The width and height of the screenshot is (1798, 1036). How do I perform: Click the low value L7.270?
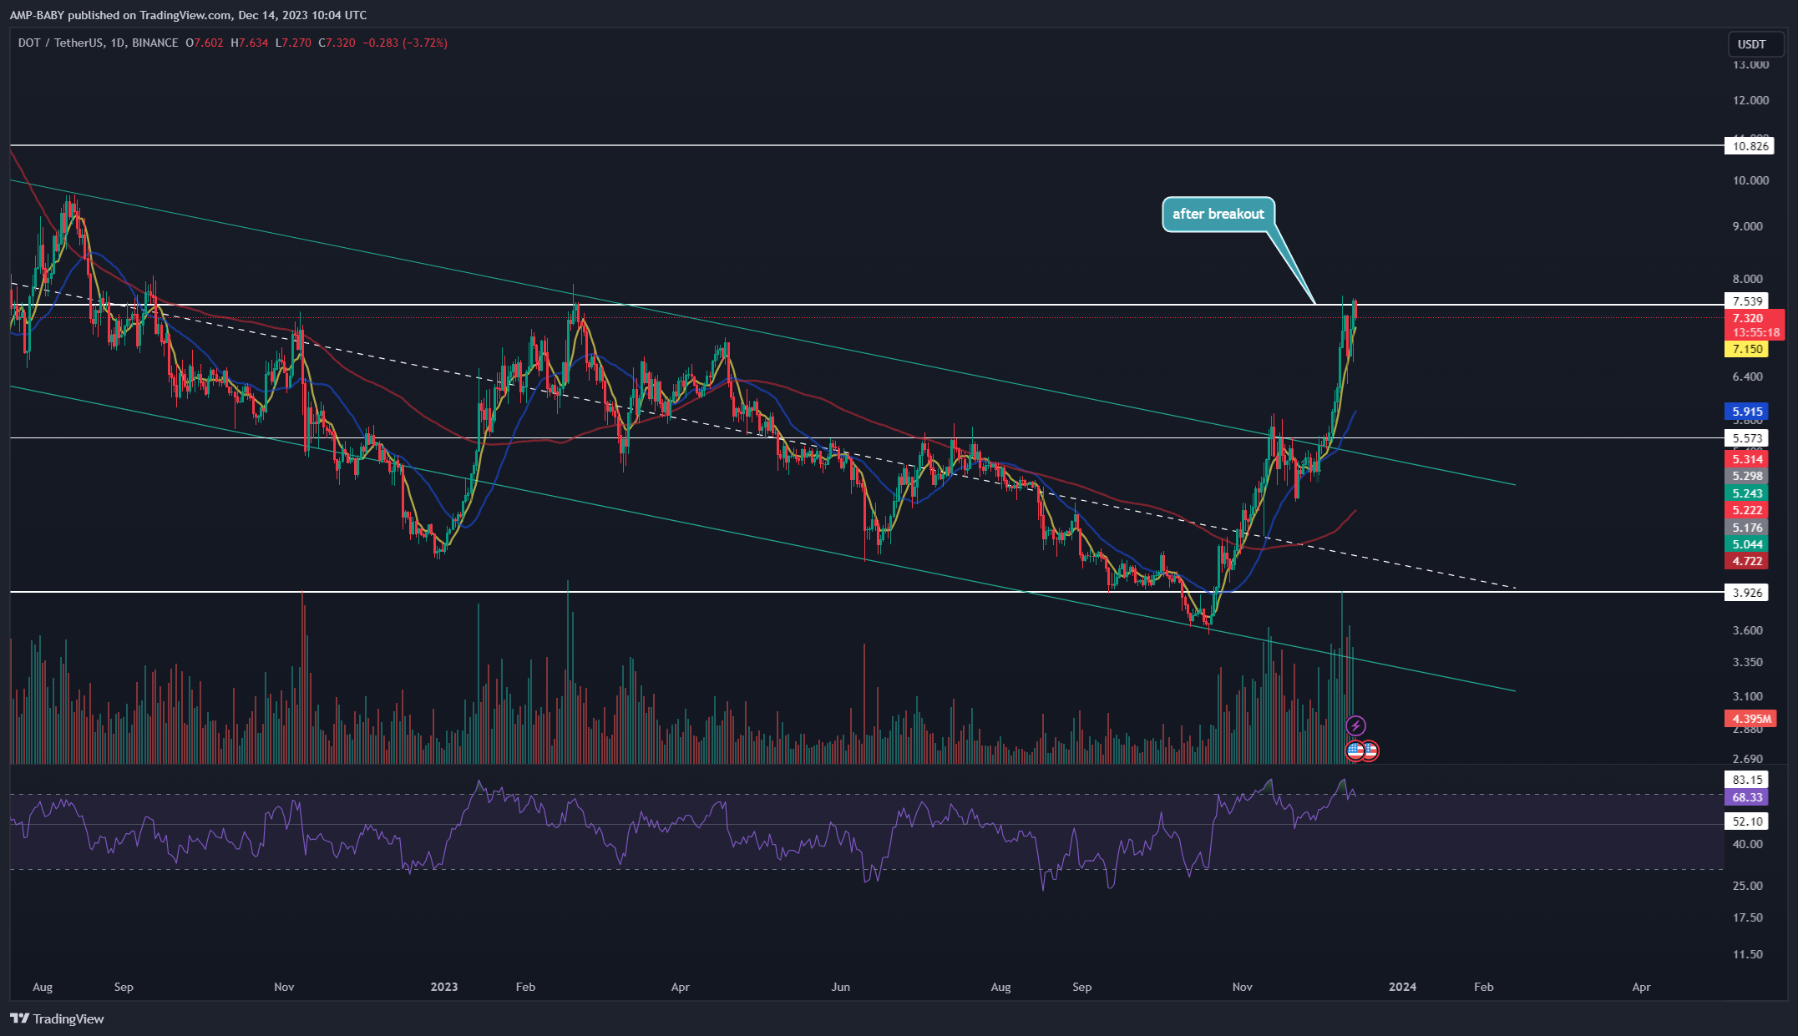coord(293,43)
